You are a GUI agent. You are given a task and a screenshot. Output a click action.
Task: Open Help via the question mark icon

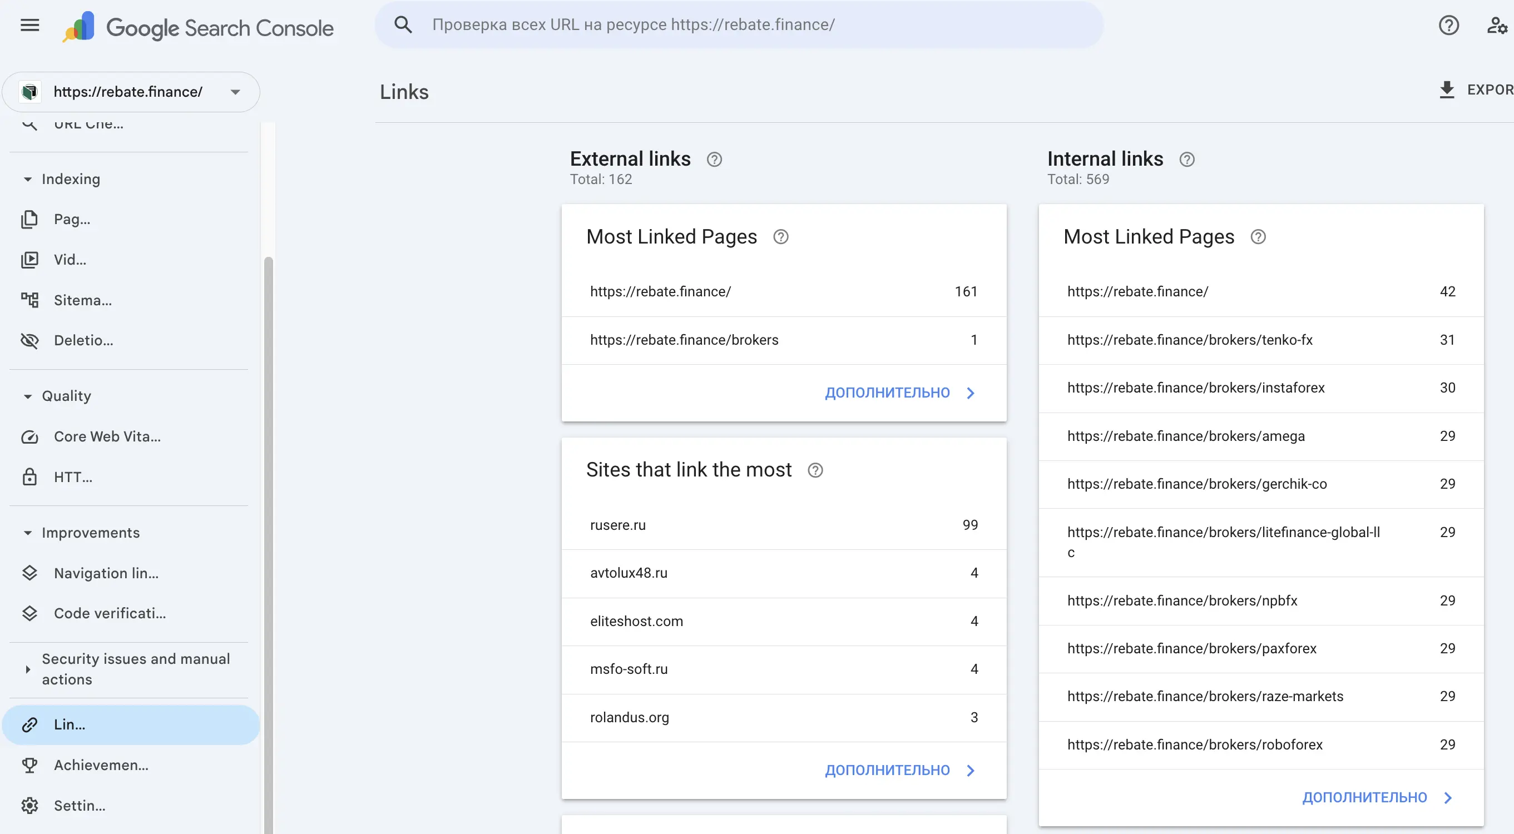coord(1449,24)
